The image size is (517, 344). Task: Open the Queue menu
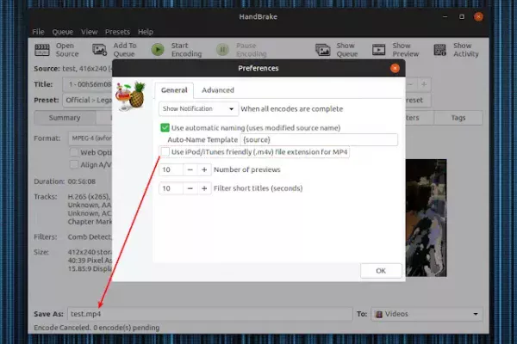pos(63,32)
